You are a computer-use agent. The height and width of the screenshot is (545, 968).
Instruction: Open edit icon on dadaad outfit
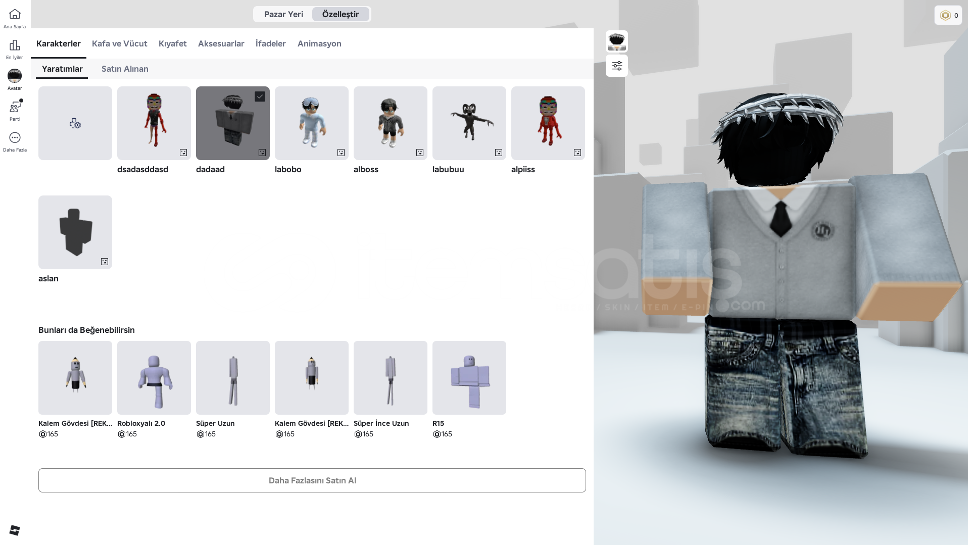click(x=262, y=153)
